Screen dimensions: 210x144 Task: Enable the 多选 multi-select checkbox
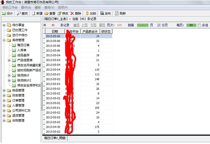[199, 25]
